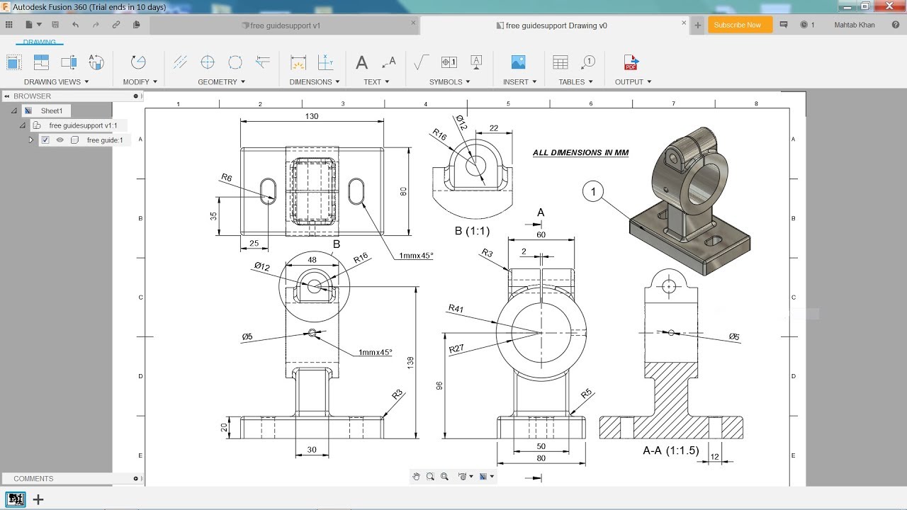
Task: Select the Surface Texture symbol tool
Action: [419, 62]
